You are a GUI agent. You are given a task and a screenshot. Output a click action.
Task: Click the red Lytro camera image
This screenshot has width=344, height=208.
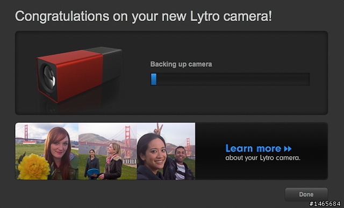[80, 75]
